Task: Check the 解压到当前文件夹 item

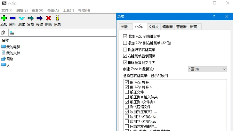Action: point(127,97)
